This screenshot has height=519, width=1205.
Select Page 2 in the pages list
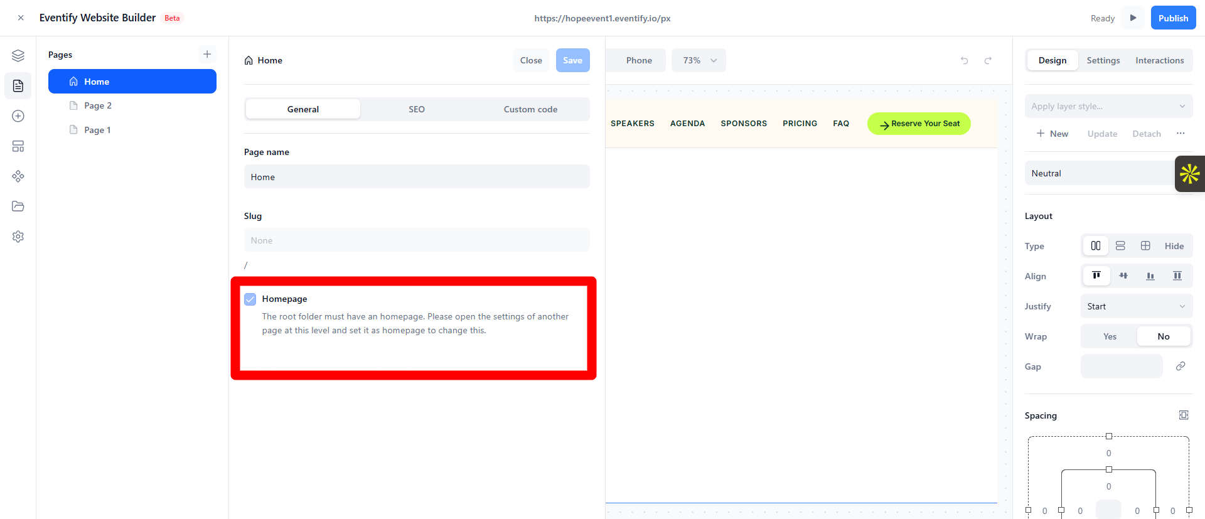point(132,105)
